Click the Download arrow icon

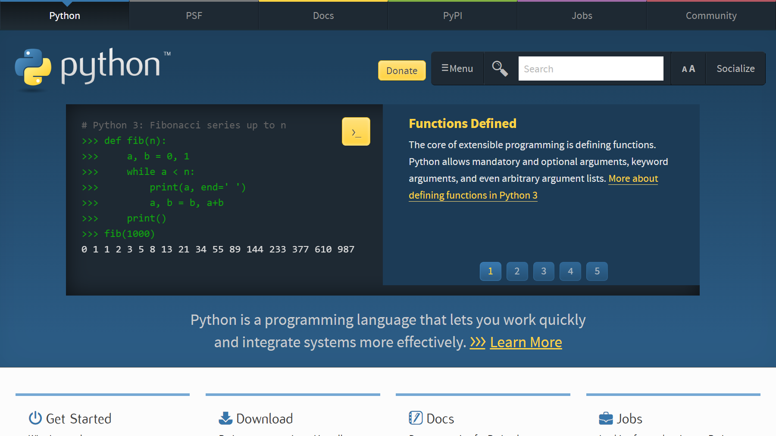coord(225,417)
